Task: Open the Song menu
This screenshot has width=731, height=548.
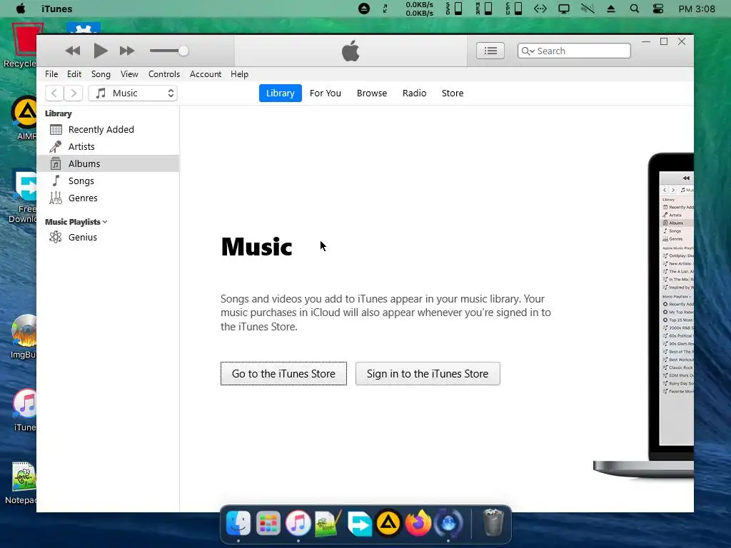Action: tap(101, 74)
